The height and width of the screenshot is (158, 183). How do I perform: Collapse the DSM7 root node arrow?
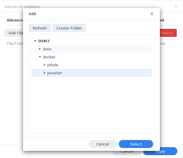(x=35, y=41)
